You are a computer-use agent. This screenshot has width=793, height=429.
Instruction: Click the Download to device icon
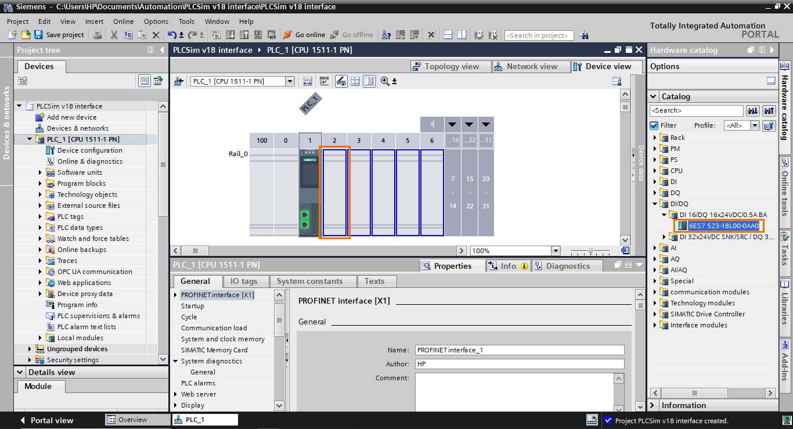click(x=230, y=35)
